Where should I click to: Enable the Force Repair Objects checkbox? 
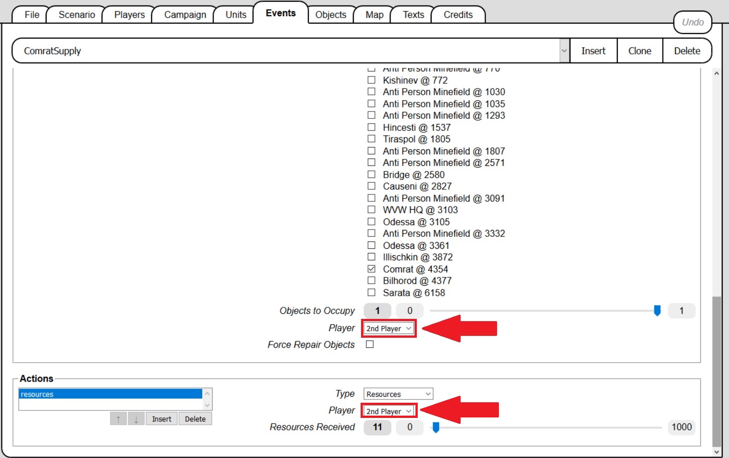(370, 344)
